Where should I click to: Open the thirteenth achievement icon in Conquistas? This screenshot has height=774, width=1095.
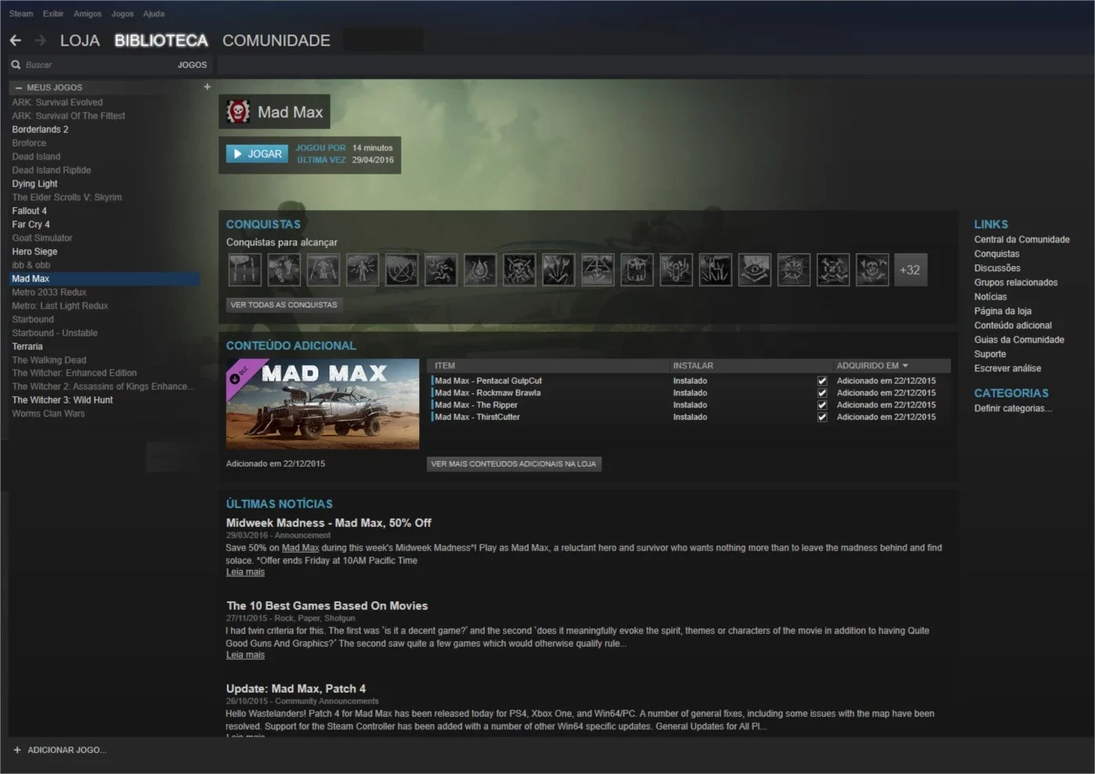coord(715,270)
